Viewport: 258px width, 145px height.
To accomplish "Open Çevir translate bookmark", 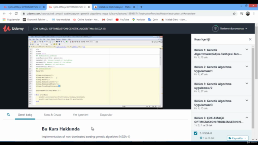I will click(x=153, y=20).
